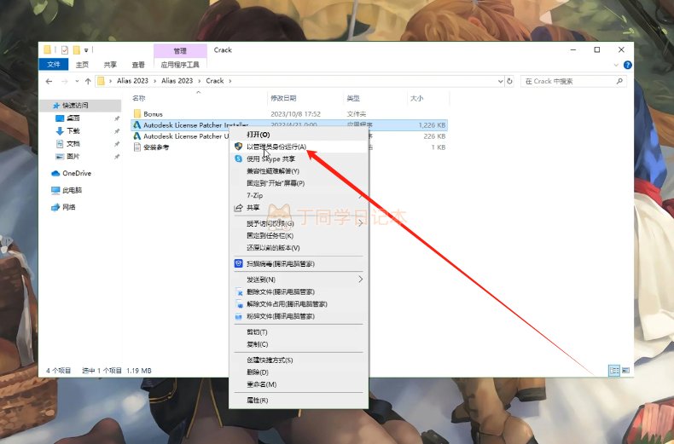
Task: Choose 固定到任务栏(K) menu entry
Action: [299, 236]
